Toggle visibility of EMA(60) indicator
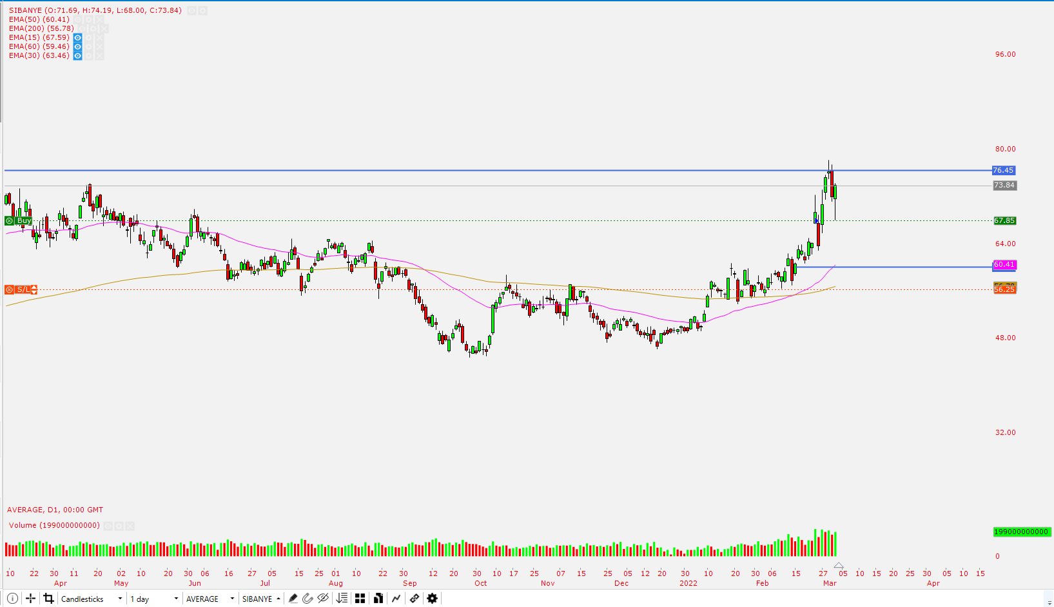The image size is (1054, 607). click(x=77, y=46)
